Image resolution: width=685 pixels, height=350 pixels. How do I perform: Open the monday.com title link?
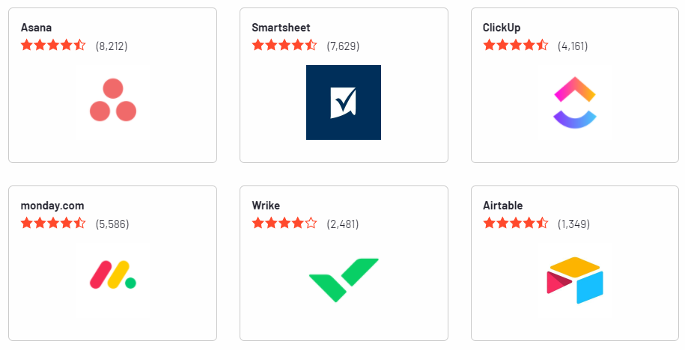(x=52, y=206)
